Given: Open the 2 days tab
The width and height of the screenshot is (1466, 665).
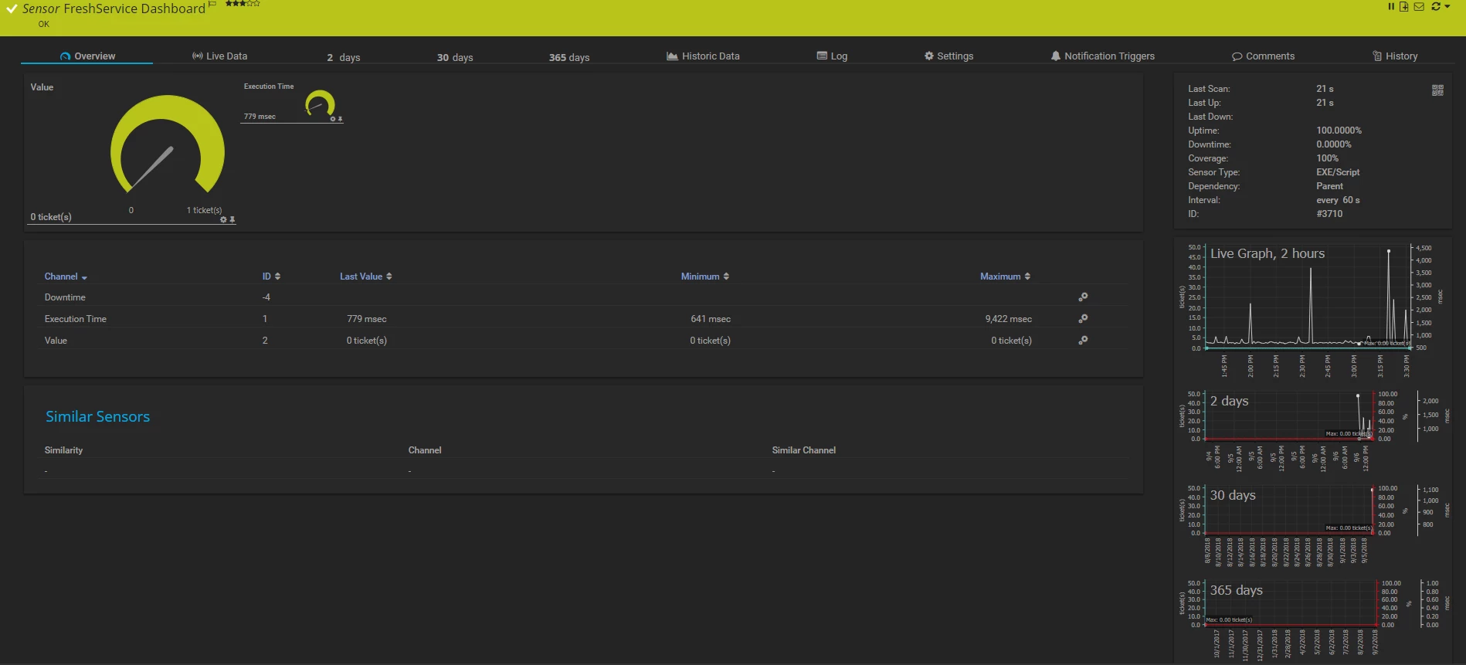Looking at the screenshot, I should point(343,57).
